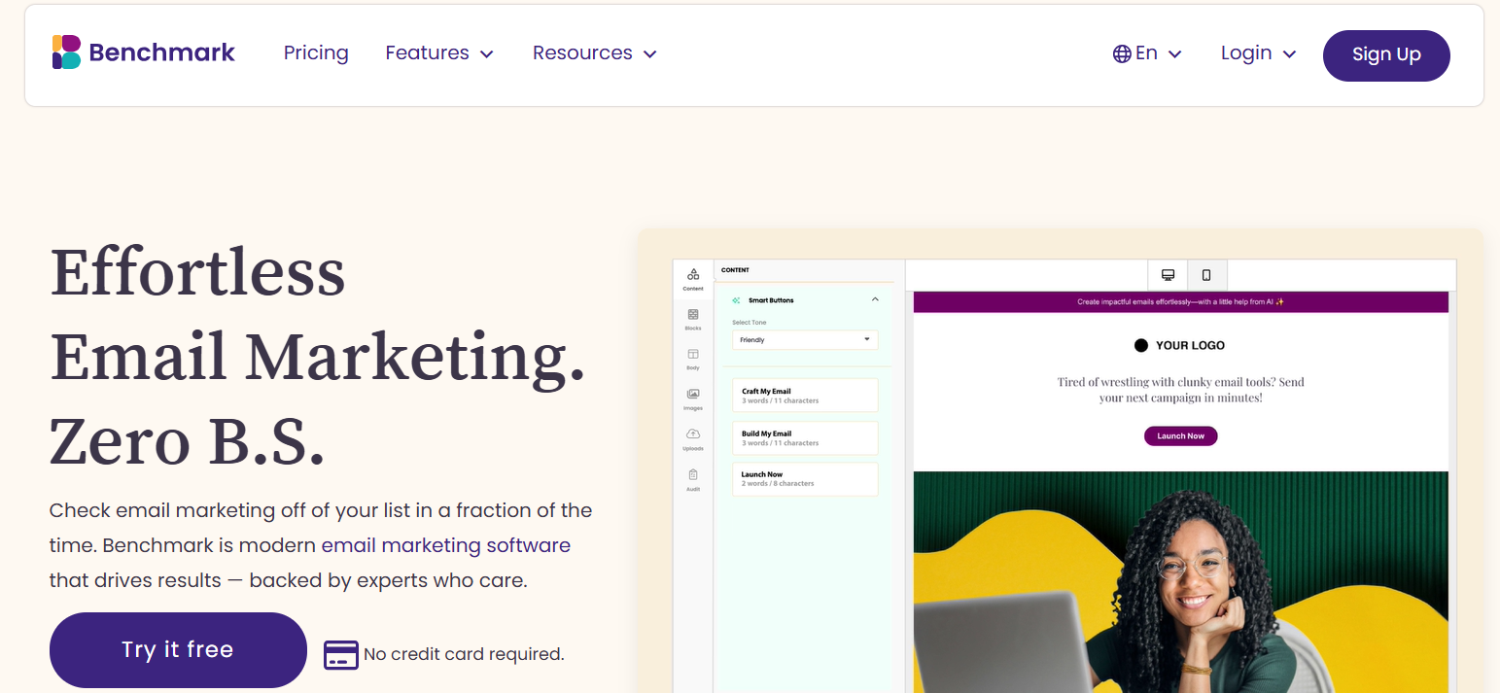Expand the Resources menu

595,53
